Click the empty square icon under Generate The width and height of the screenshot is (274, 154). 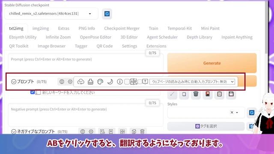pos(184,94)
